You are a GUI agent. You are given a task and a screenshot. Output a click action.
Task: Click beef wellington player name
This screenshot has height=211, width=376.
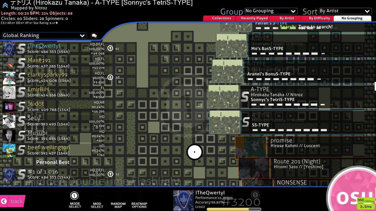coord(49,147)
